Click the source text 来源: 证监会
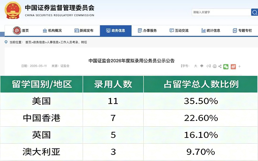The image size is (258, 161). click(60, 66)
